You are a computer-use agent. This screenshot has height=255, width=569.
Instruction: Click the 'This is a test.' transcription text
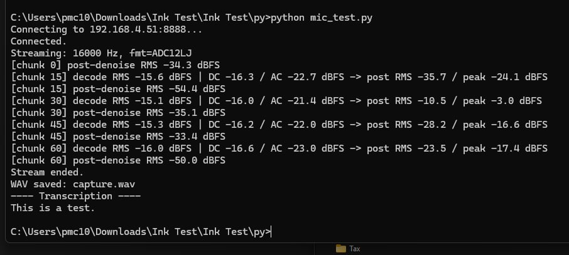point(52,208)
